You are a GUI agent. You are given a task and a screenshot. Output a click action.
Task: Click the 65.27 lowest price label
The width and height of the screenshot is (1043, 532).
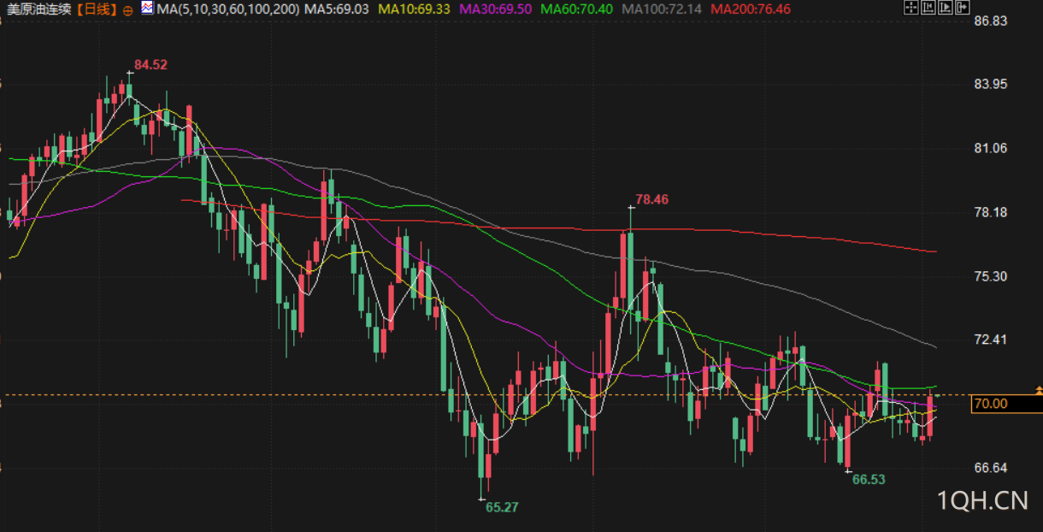tap(502, 507)
